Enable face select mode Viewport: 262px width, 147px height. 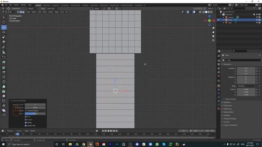pyautogui.click(x=23, y=12)
